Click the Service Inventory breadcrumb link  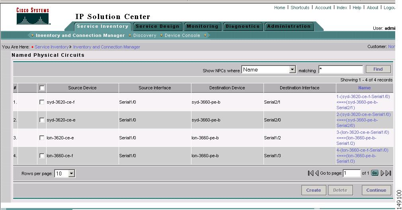[51, 47]
